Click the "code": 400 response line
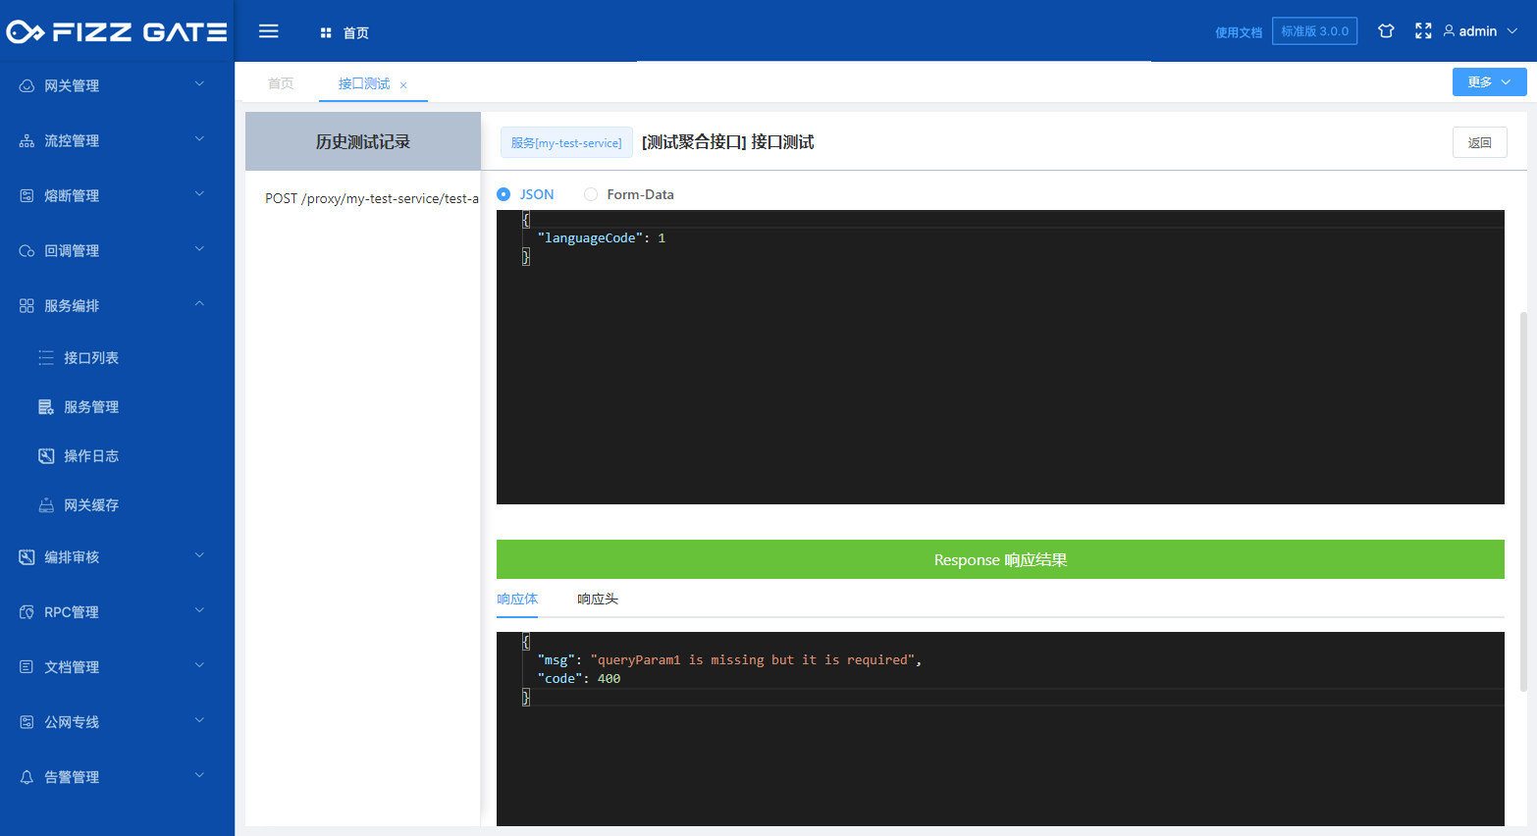 579,678
